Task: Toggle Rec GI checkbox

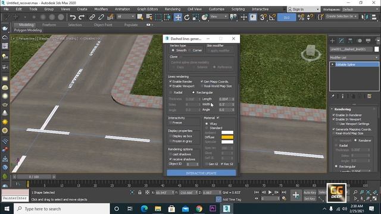Action: (222, 164)
